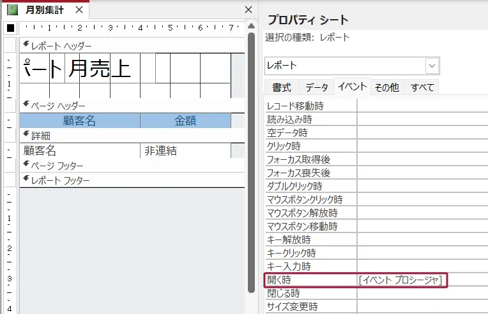Click the レポート フッター section bar
488x314 pixels.
(128, 180)
